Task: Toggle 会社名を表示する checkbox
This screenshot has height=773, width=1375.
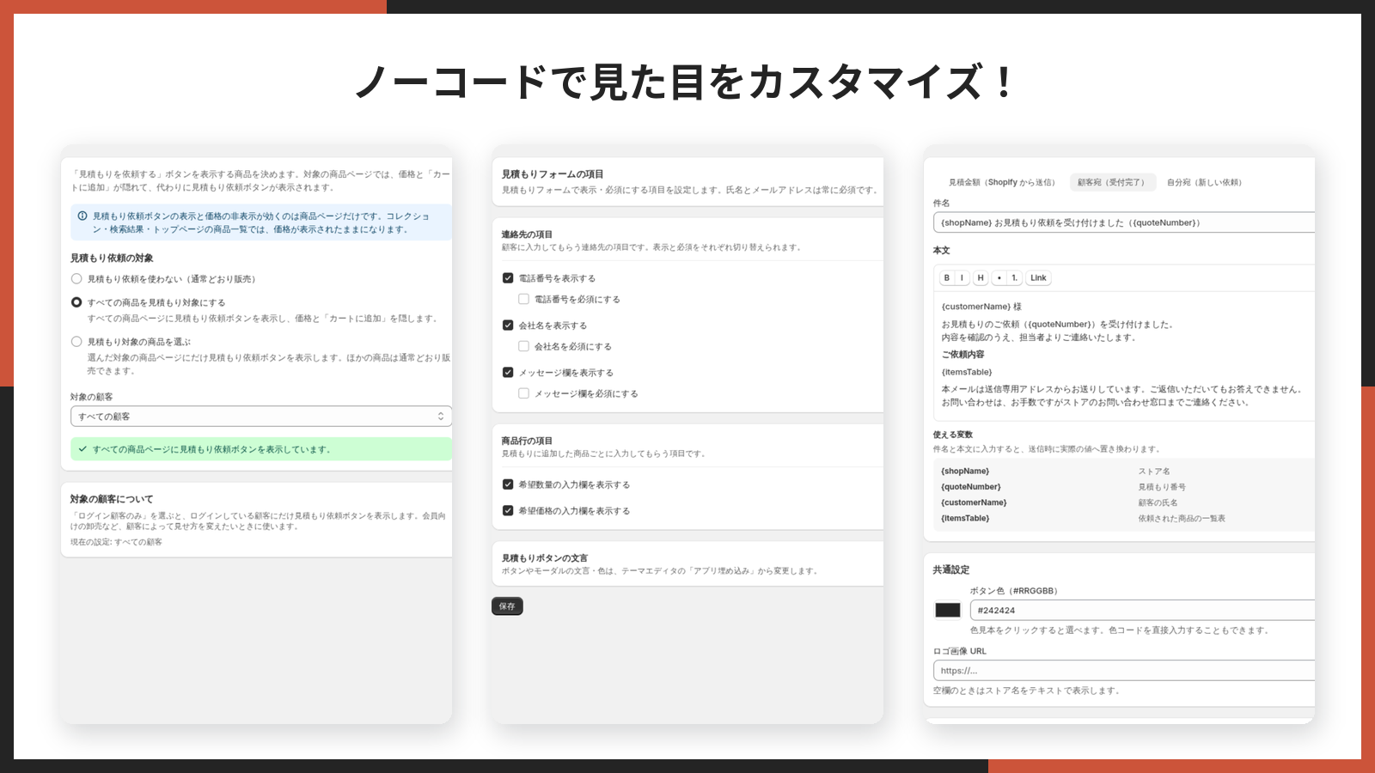Action: 508,326
